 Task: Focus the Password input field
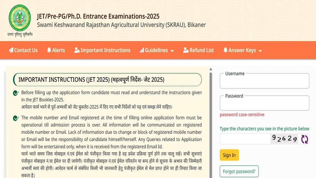[x=264, y=103]
